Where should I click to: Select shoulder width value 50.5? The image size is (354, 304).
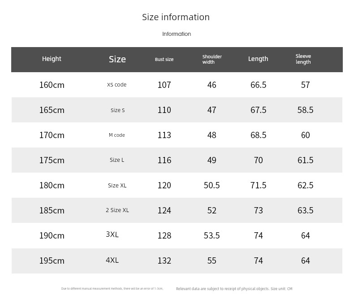coord(212,185)
